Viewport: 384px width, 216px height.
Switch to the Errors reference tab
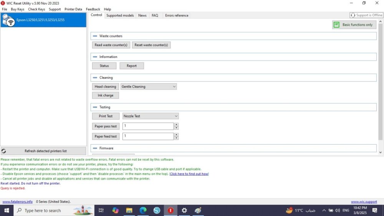[177, 15]
